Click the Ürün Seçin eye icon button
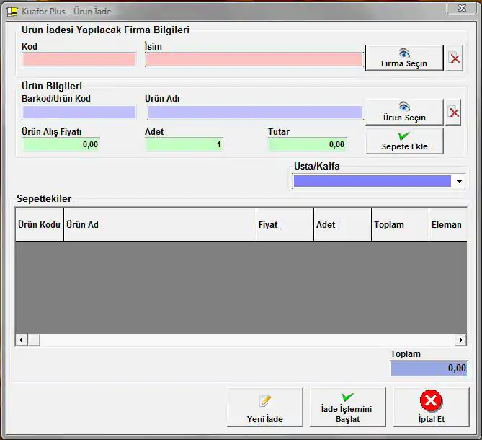Image resolution: width=482 pixels, height=440 pixels. pyautogui.click(x=403, y=112)
